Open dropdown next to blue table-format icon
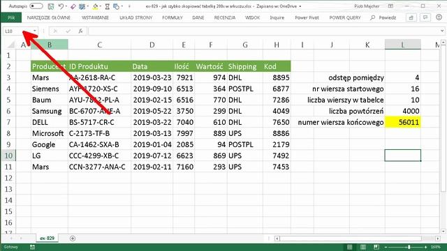This screenshot has width=447, height=251. click(88, 6)
